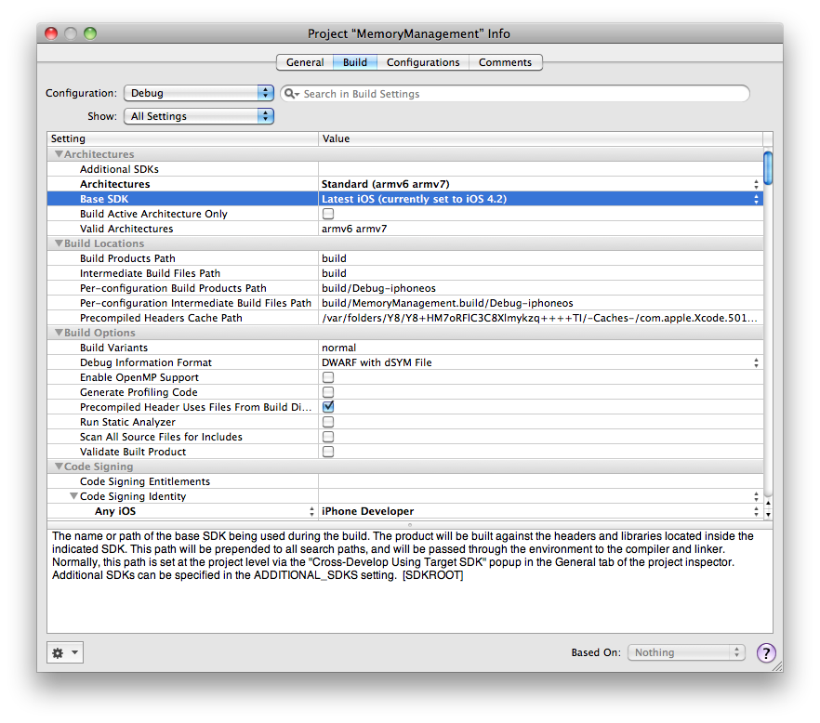
Task: Open the Any iOS condition popup
Action: click(x=311, y=511)
